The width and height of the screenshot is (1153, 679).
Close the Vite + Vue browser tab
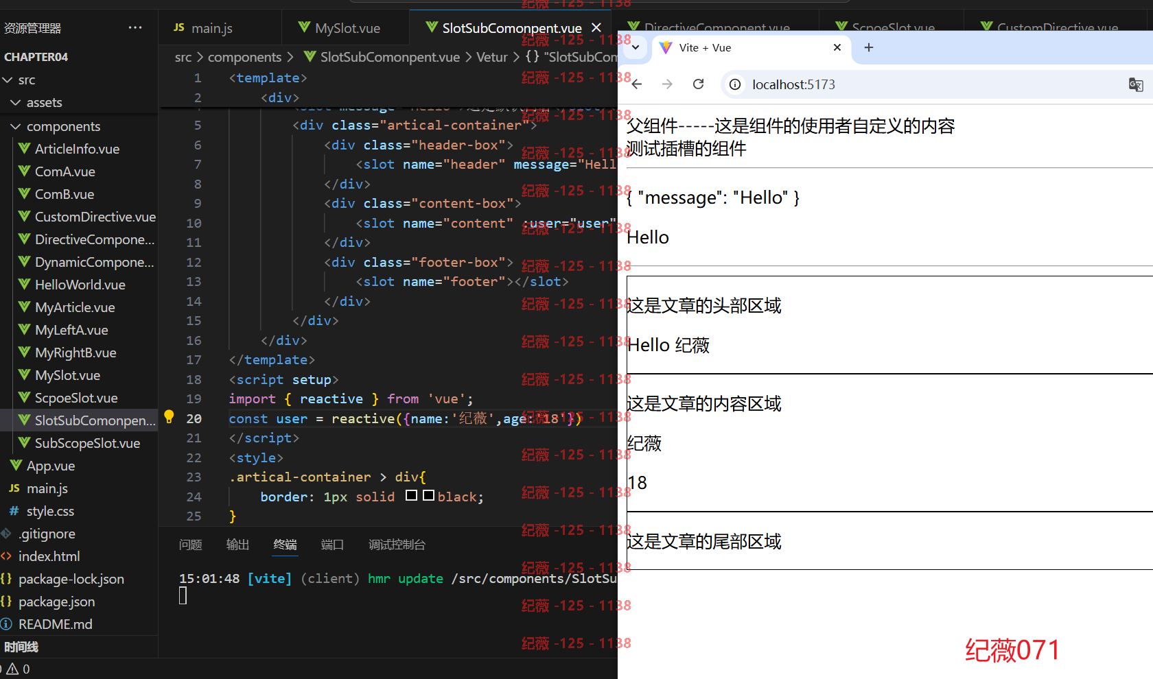837,47
